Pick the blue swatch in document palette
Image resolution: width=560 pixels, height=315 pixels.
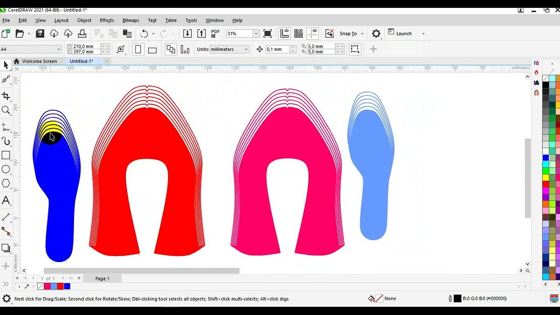tap(67, 286)
